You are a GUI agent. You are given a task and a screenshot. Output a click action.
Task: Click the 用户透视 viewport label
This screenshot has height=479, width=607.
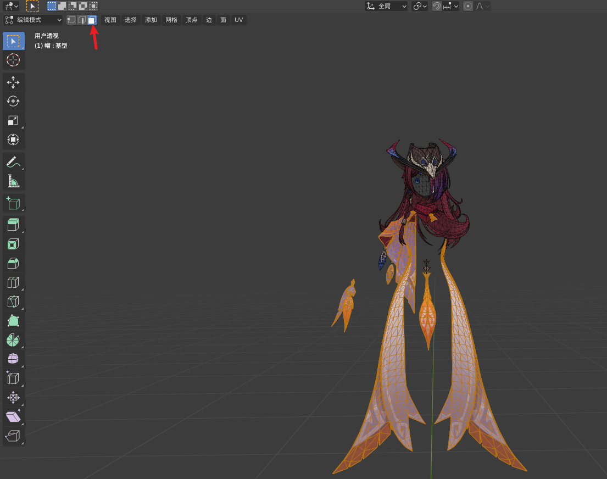point(47,36)
